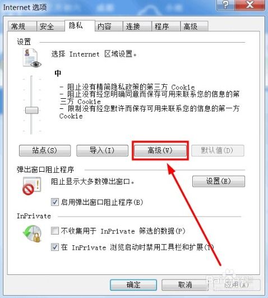Image resolution: width=268 pixels, height=298 pixels.
Task: Click the privacy level slider handle
Action: tap(32, 110)
